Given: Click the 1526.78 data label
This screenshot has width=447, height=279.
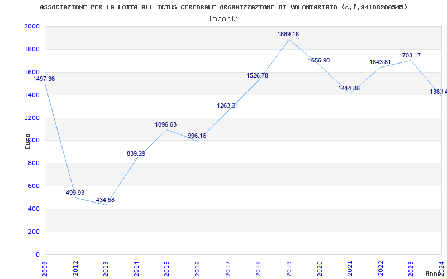Looking at the screenshot, I should pyautogui.click(x=258, y=75).
